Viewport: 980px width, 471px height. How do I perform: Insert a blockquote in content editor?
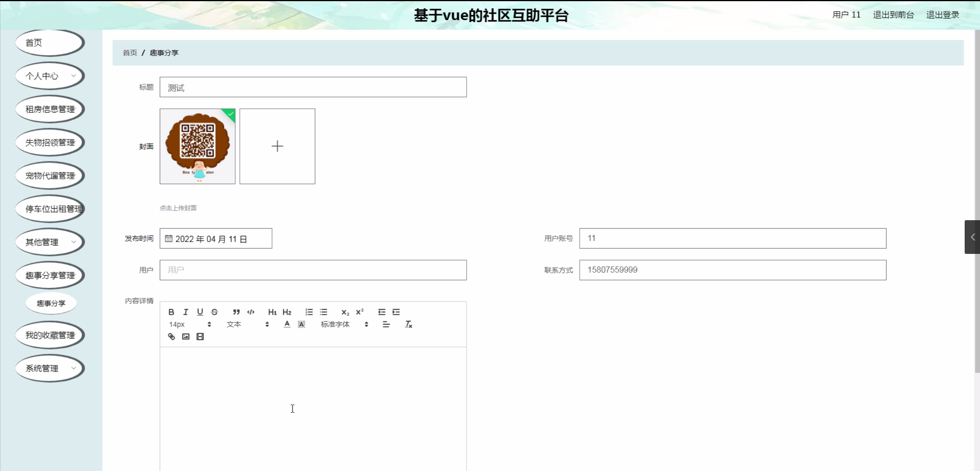coord(236,312)
